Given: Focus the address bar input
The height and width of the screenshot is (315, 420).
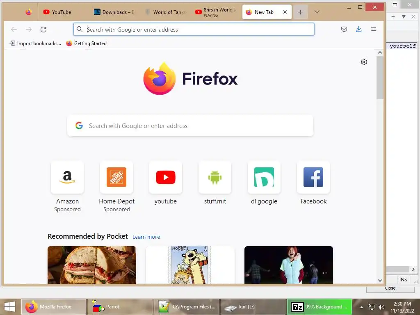Looking at the screenshot, I should [x=194, y=29].
